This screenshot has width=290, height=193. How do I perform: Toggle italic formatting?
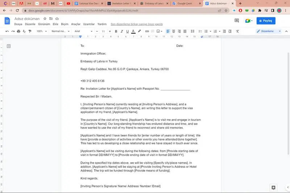pyautogui.click(x=122, y=32)
